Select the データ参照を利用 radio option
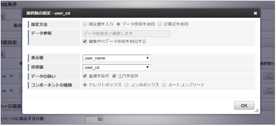276x126 pixels. click(118, 24)
